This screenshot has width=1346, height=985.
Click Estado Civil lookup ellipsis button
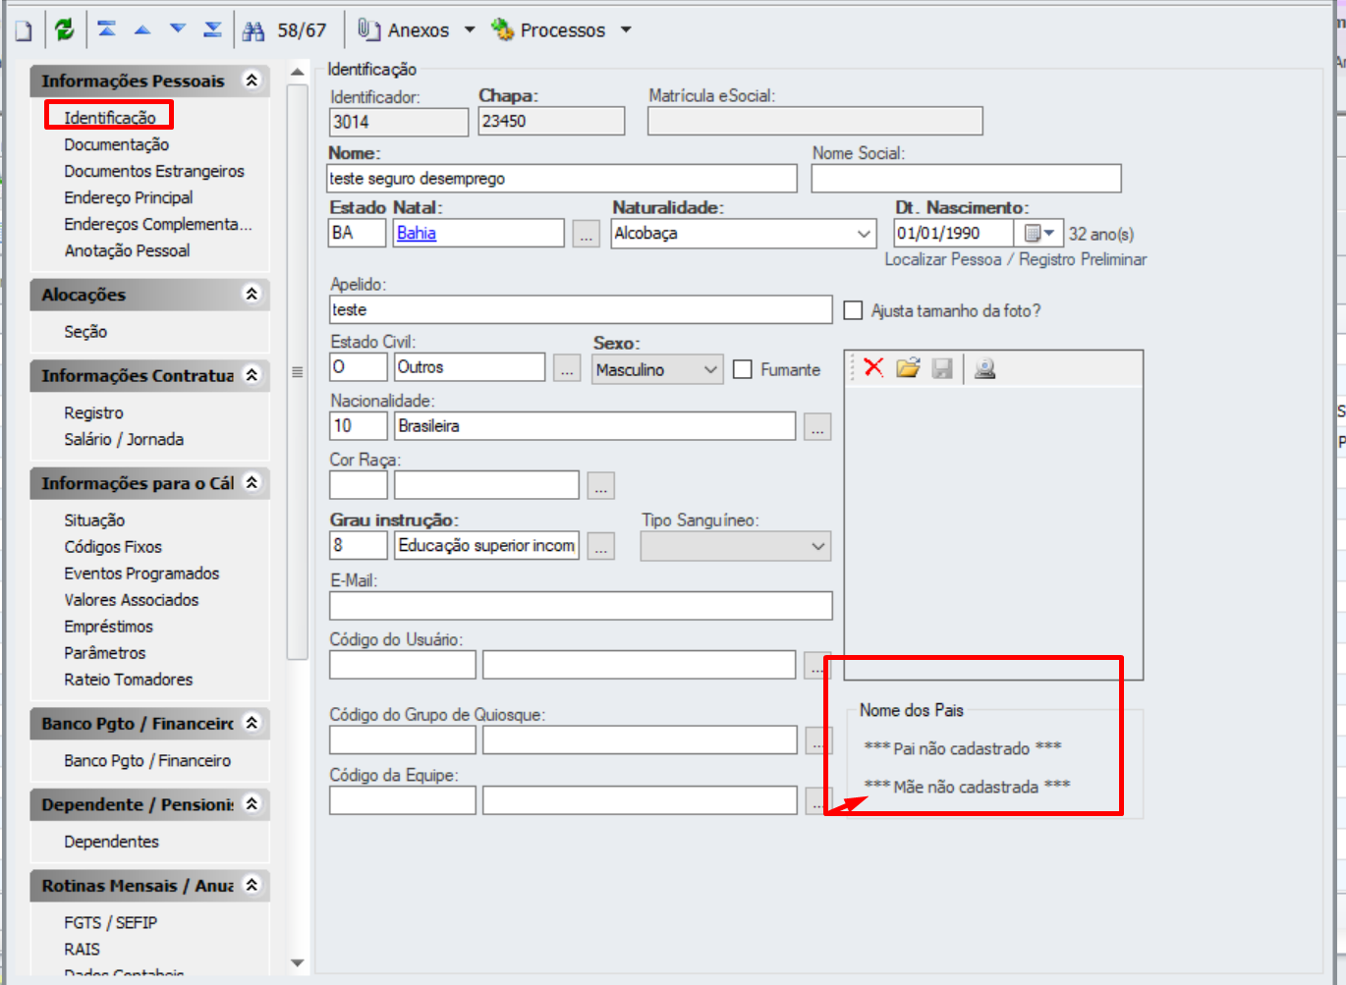pyautogui.click(x=567, y=368)
